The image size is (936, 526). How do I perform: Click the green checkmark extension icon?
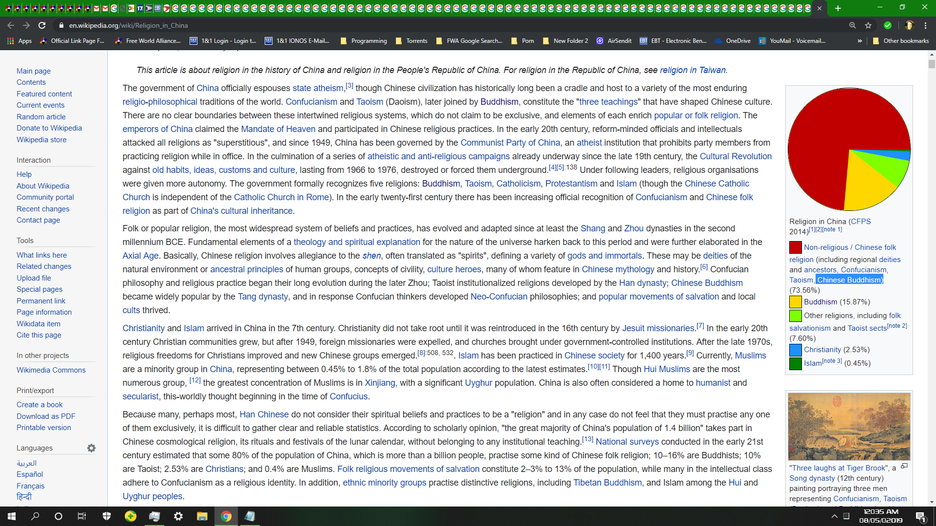[888, 25]
